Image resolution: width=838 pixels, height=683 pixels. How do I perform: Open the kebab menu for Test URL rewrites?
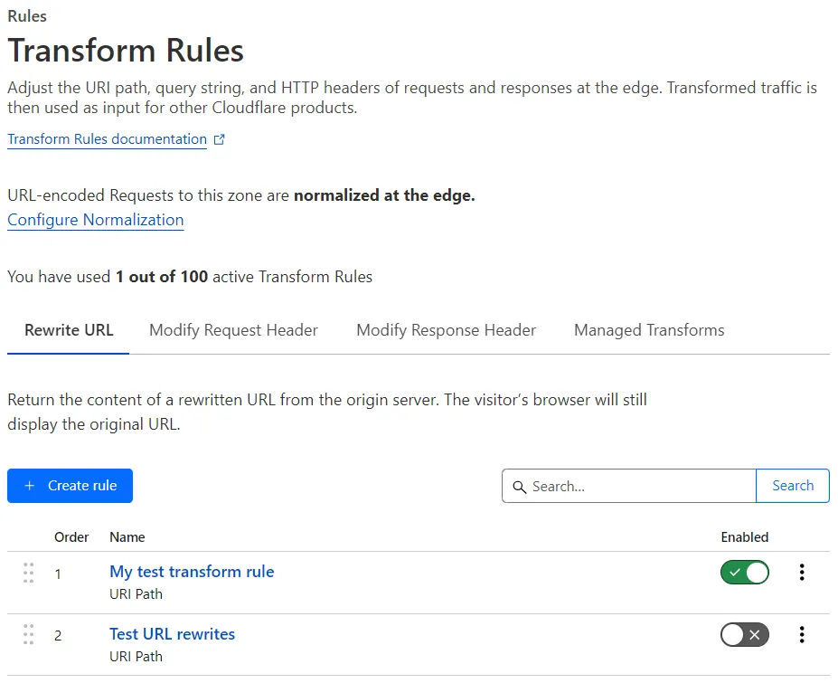801,634
